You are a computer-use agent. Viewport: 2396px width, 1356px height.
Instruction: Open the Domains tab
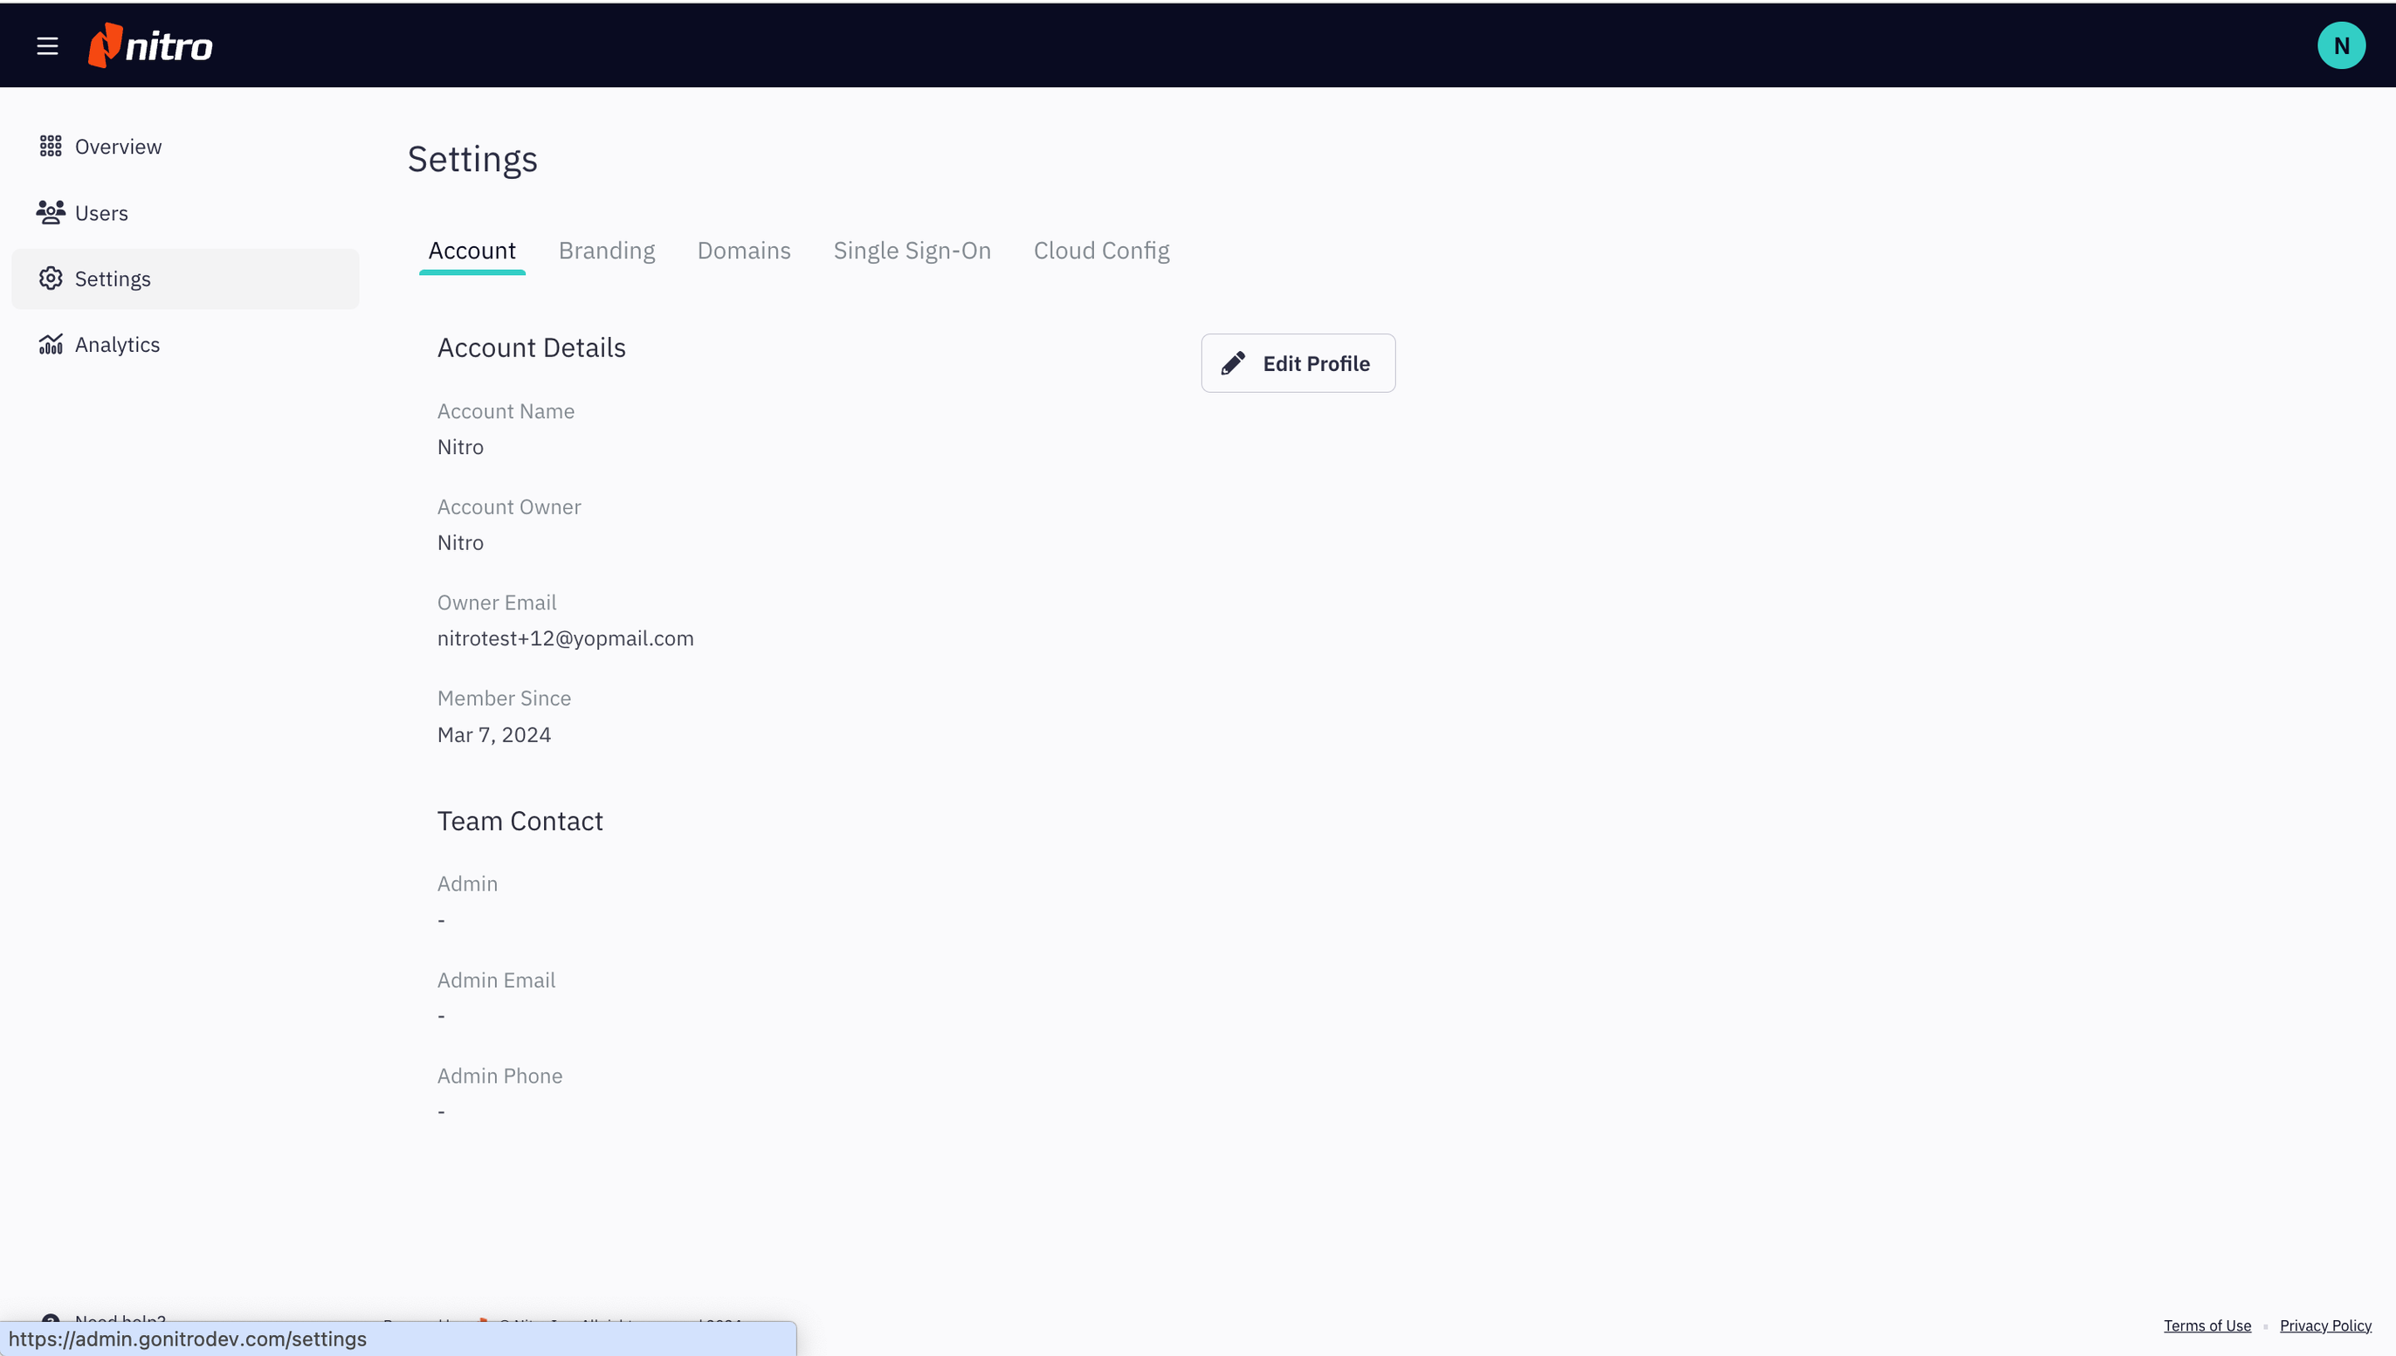(x=743, y=250)
